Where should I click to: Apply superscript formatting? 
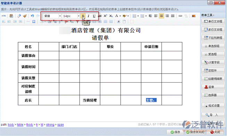(105, 16)
